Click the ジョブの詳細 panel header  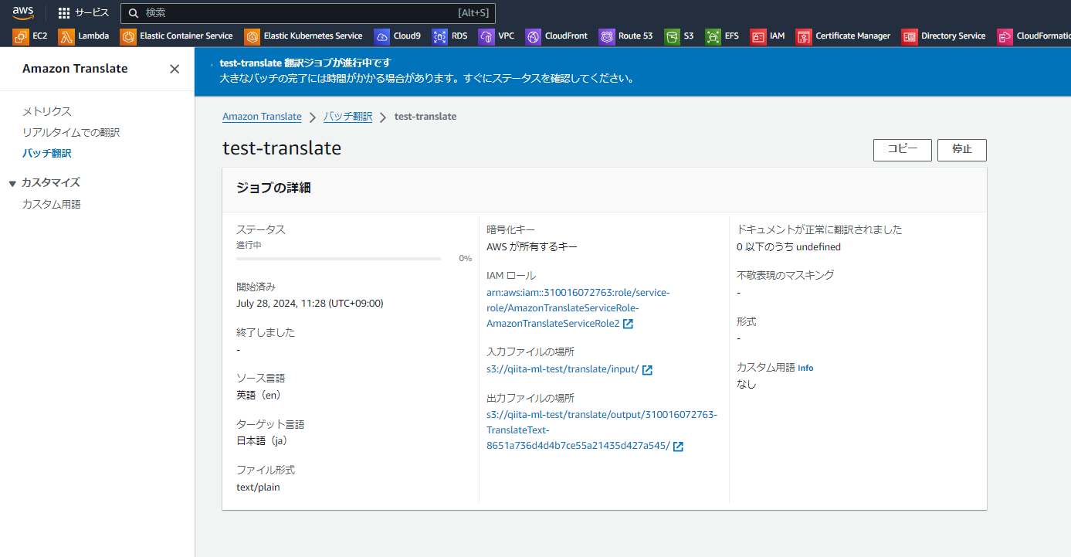click(273, 188)
